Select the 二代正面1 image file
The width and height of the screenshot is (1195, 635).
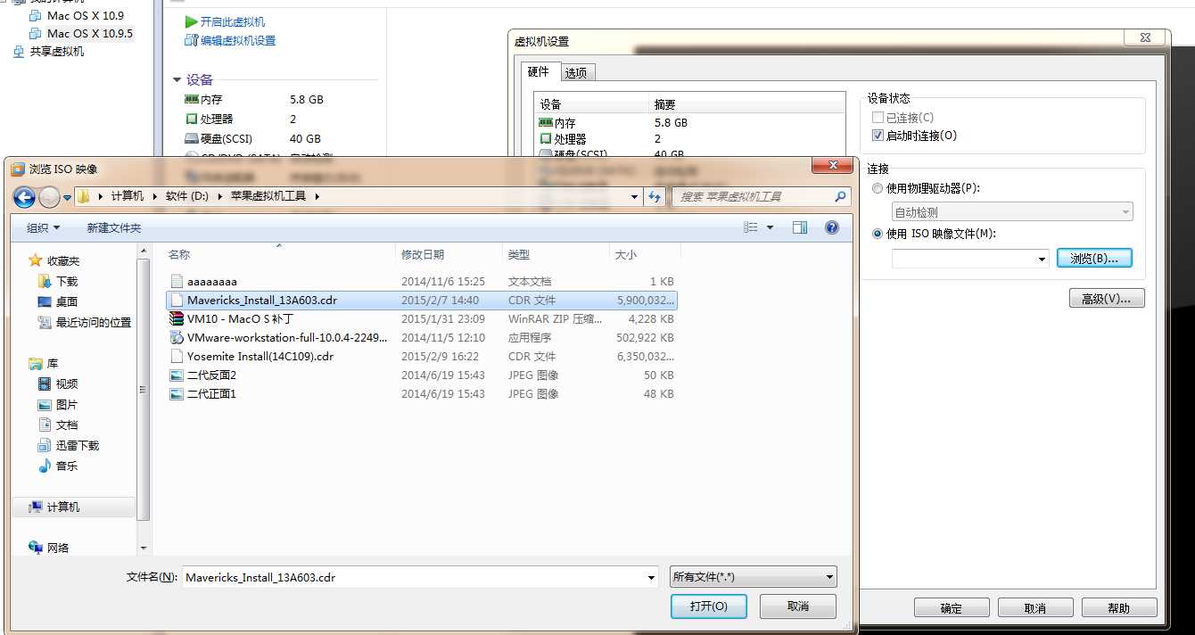tap(421, 393)
